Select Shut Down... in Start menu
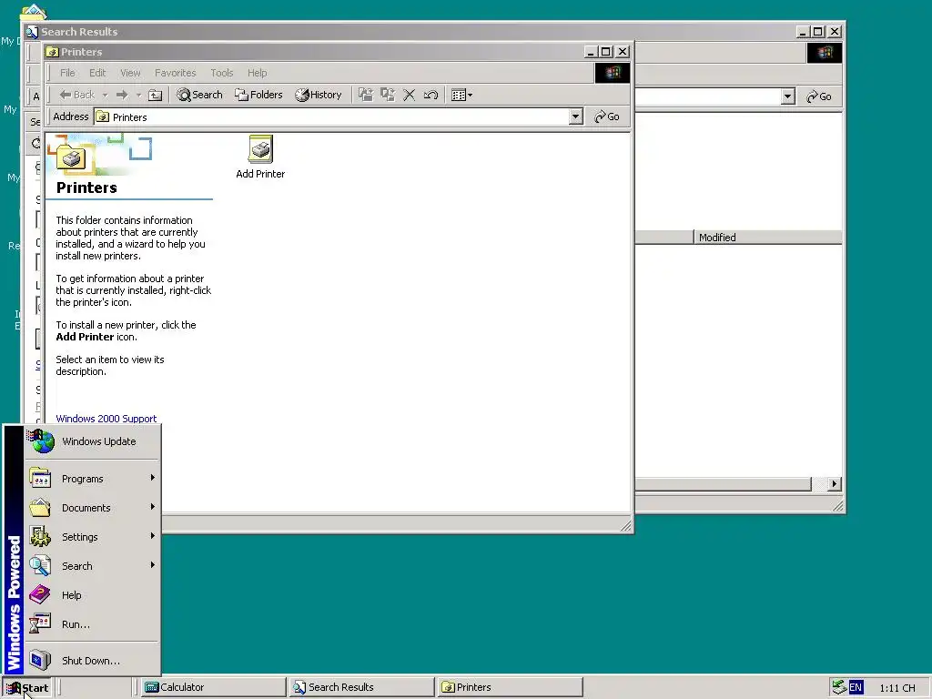This screenshot has width=932, height=699. point(92,661)
